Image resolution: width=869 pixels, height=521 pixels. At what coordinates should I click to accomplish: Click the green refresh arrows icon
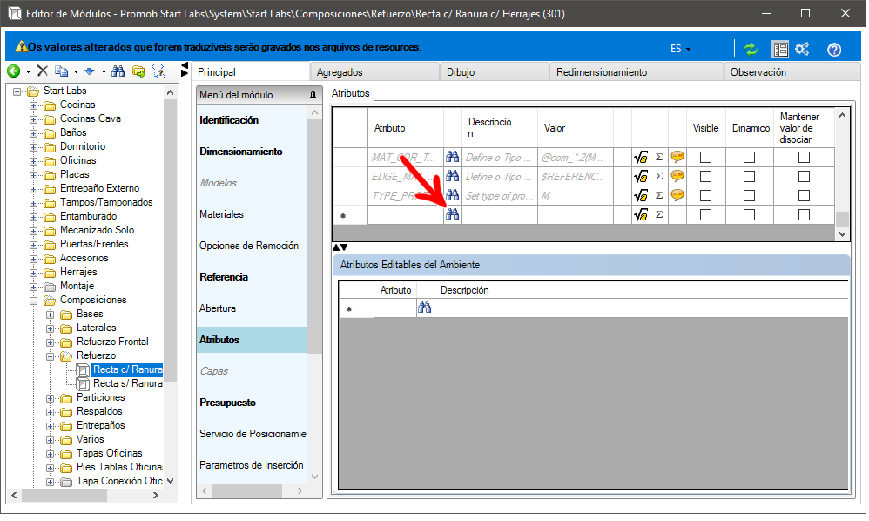point(750,49)
